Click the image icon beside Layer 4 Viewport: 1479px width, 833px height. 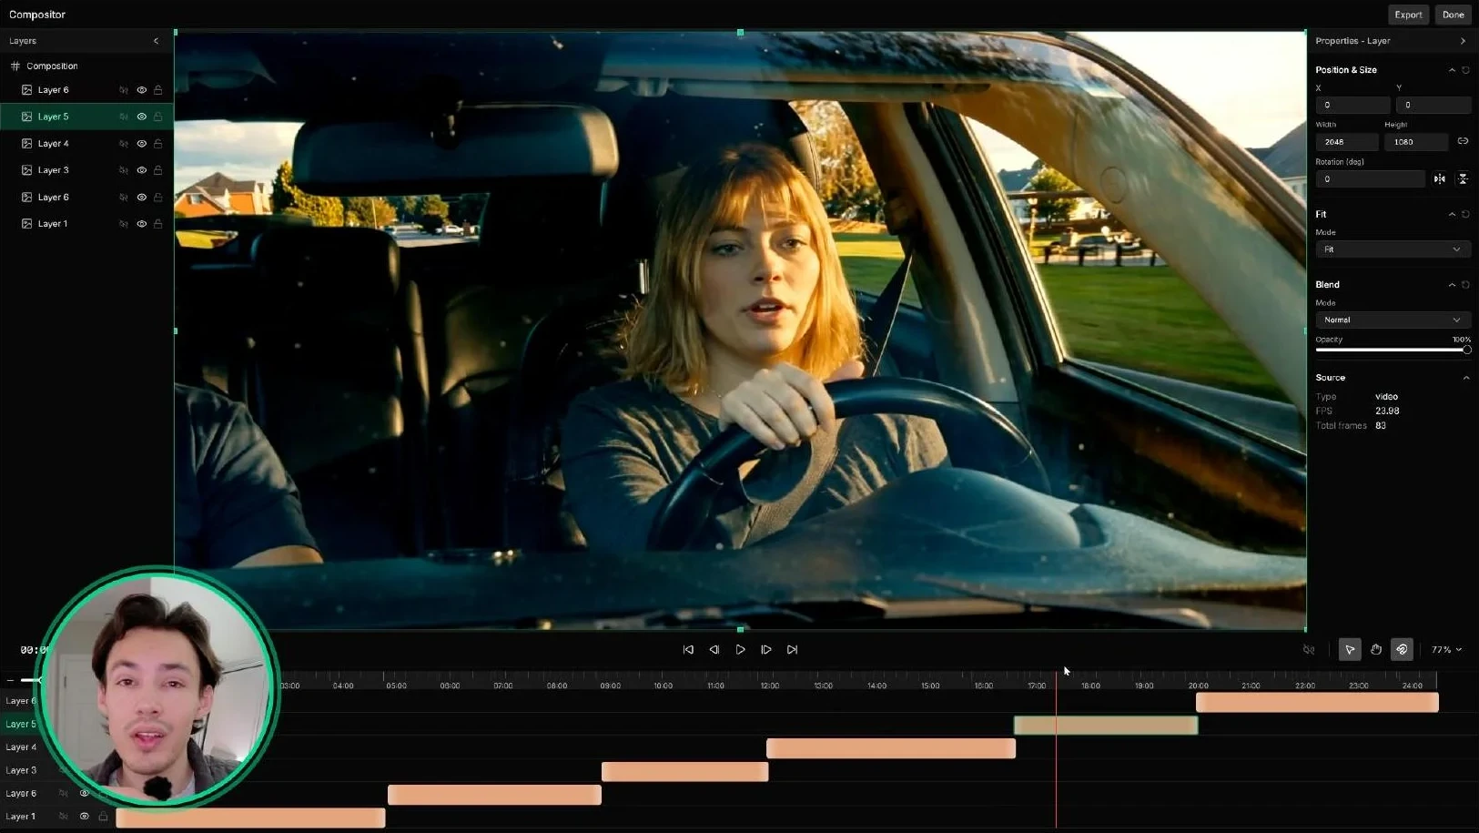(27, 144)
